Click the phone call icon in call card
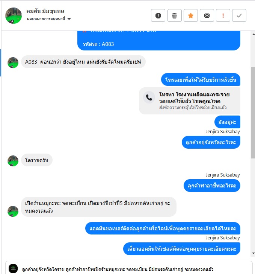 pyautogui.click(x=149, y=97)
